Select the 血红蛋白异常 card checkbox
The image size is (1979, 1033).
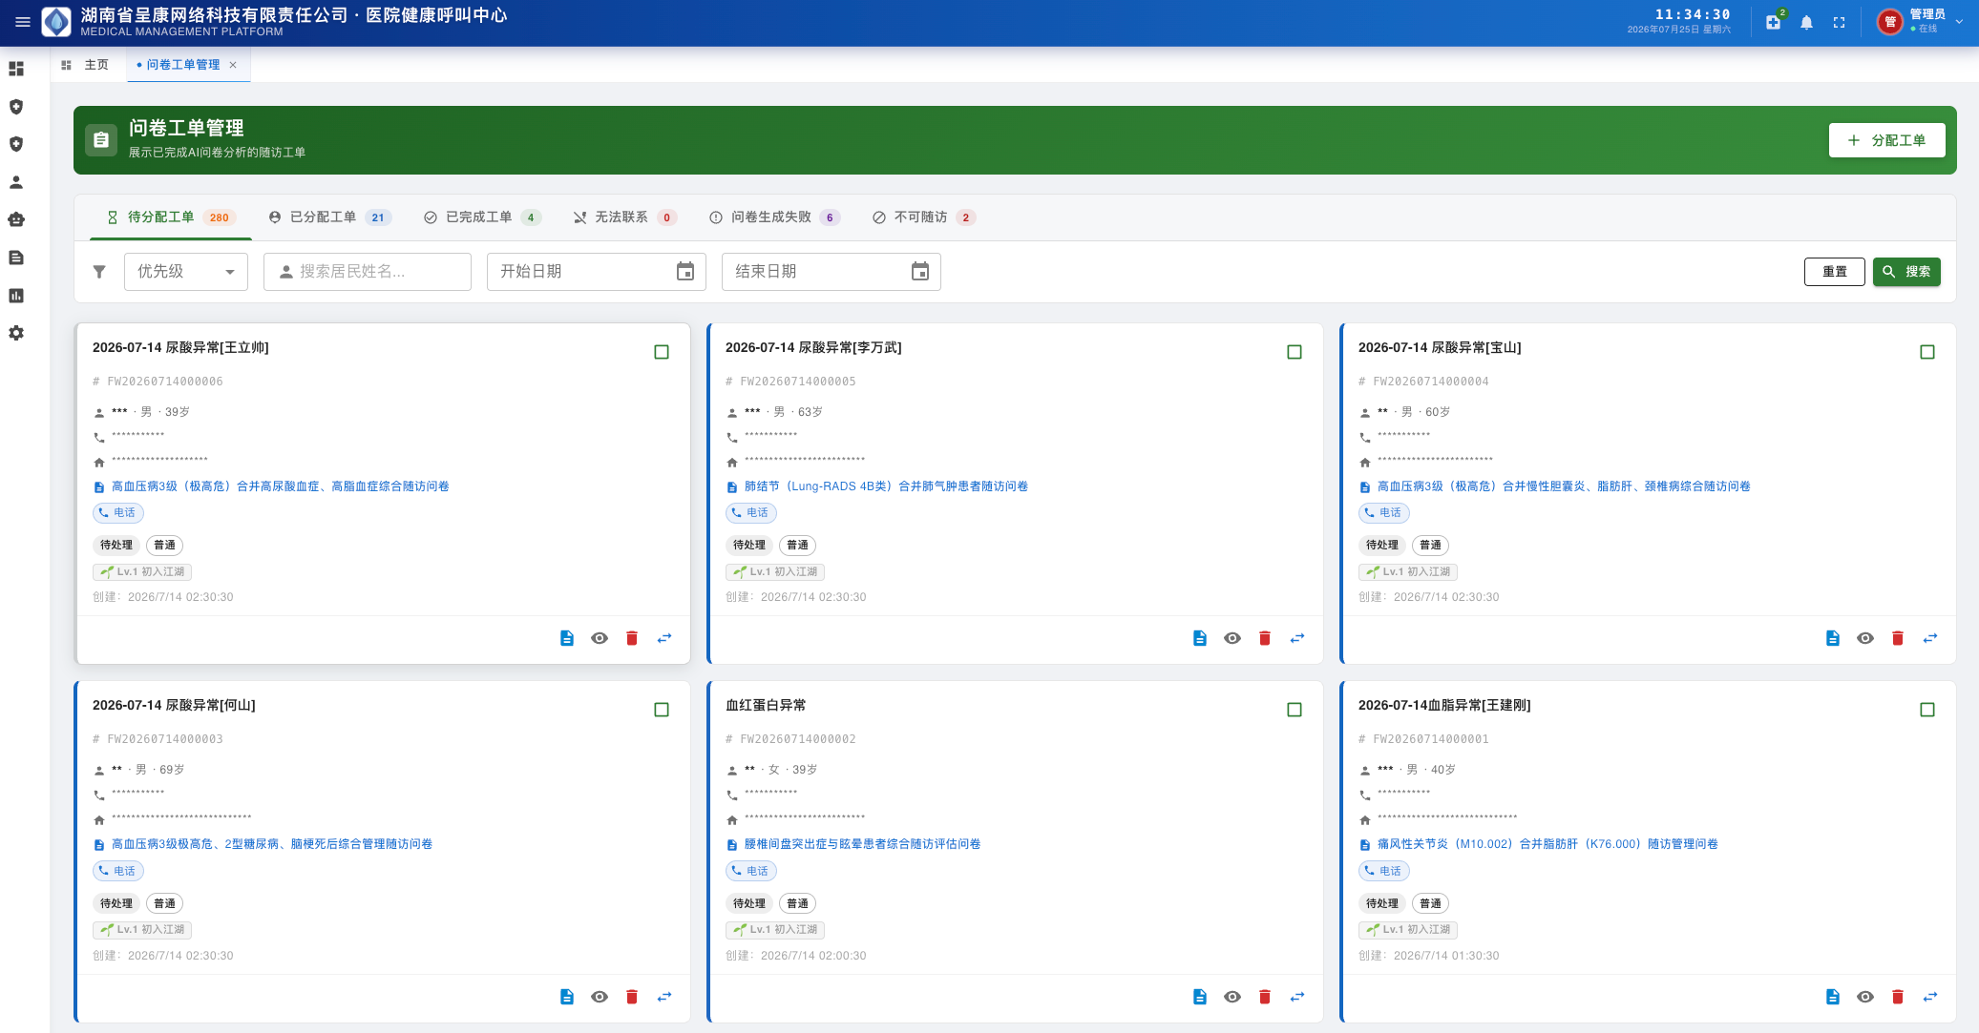point(1295,710)
